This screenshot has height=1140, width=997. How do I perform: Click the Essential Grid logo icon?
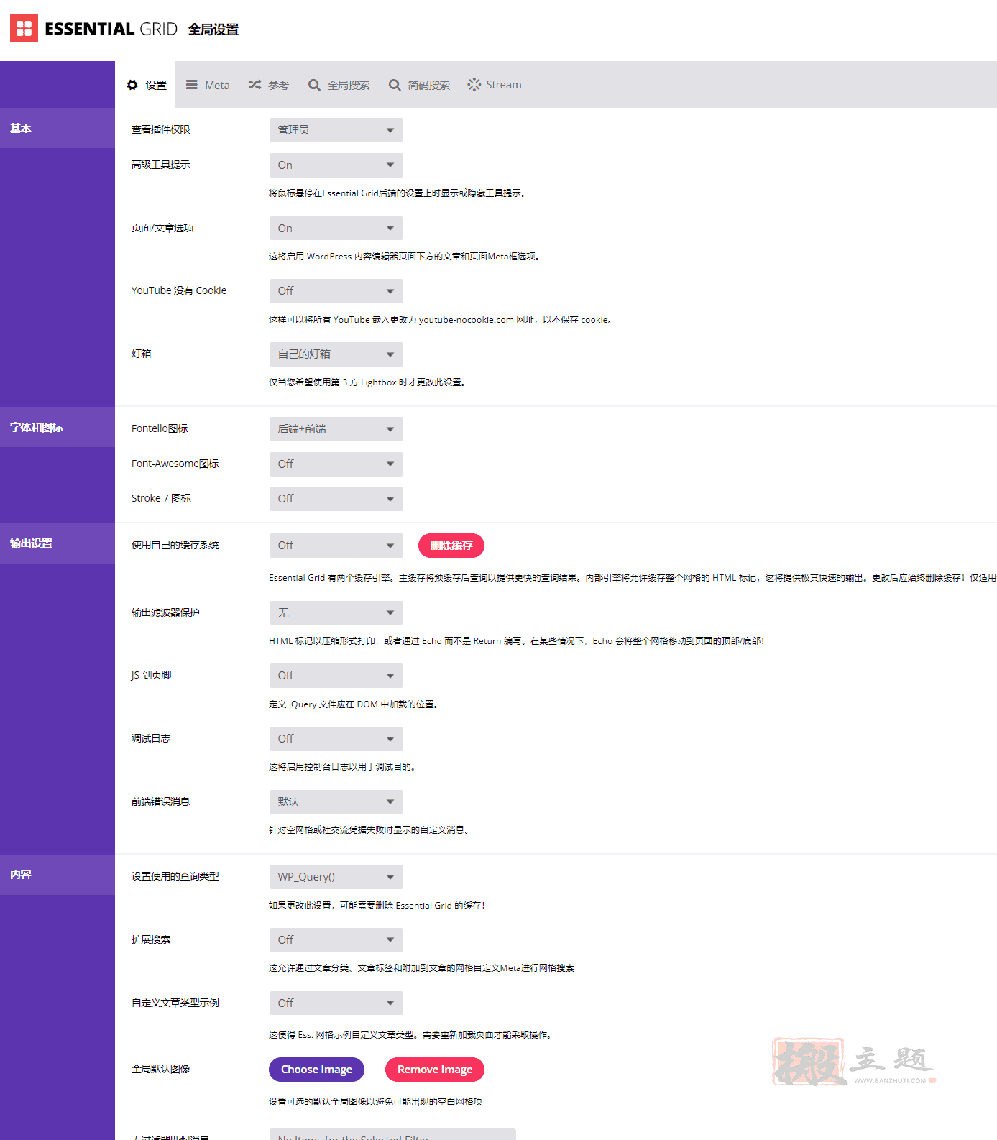tap(24, 28)
